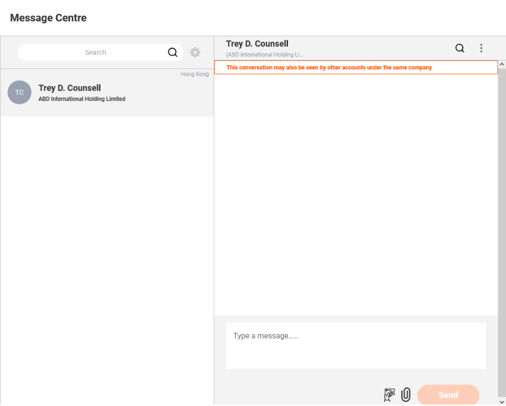Click the magnifier icon in contact search

173,52
